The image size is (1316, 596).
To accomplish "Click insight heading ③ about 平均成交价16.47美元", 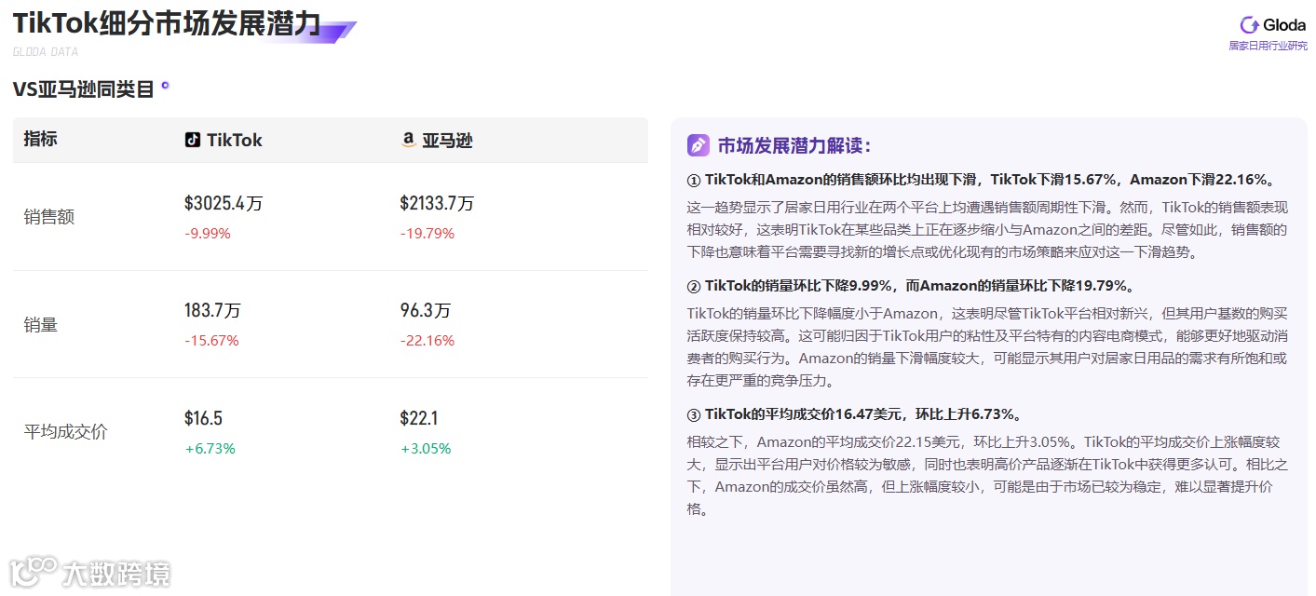I will click(855, 414).
